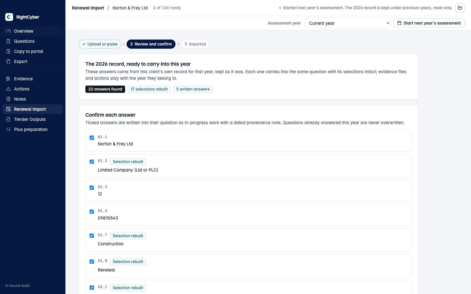Click the In-house build label
This screenshot has width=471, height=294.
point(17,286)
